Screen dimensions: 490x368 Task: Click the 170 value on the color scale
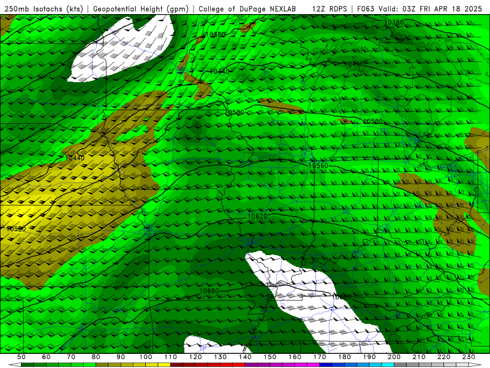tap(320, 357)
